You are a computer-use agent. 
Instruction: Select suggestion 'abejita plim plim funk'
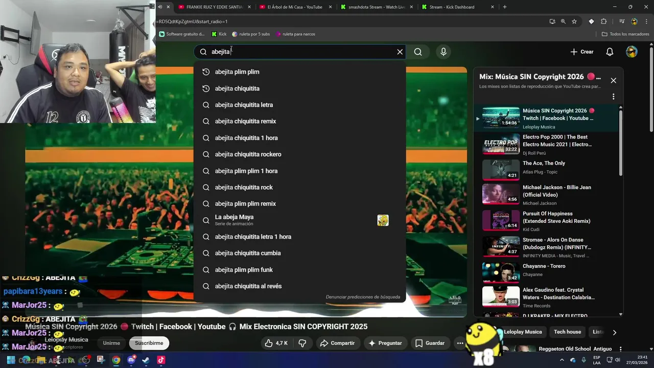pyautogui.click(x=300, y=270)
